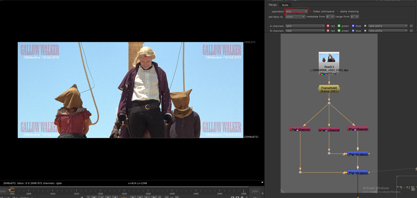Select the Dot node below FrameHold2
The image size is (417, 198).
329,103
